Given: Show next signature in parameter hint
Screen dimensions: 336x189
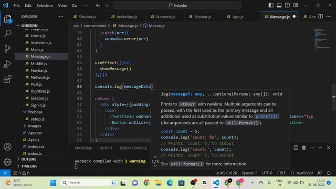Looking at the screenshot, I should (x=155, y=166).
